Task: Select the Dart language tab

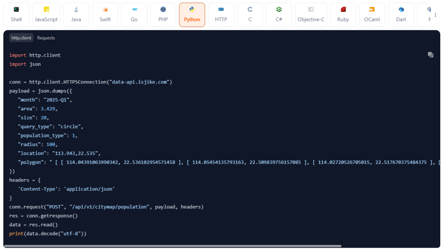Action: [x=401, y=15]
